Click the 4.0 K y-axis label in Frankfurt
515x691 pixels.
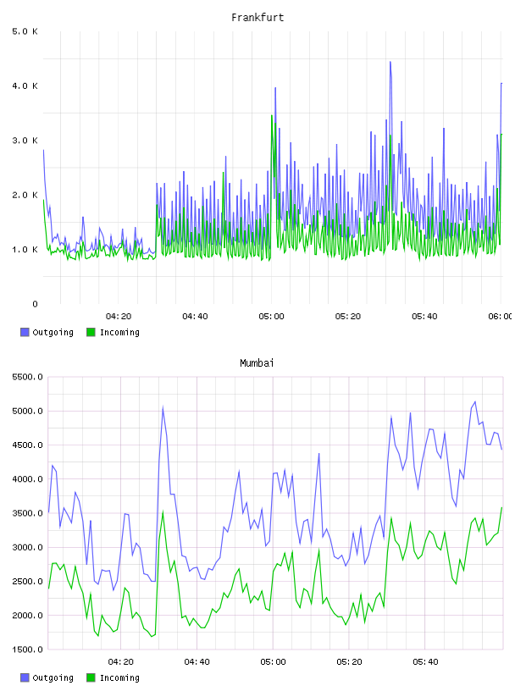(25, 86)
